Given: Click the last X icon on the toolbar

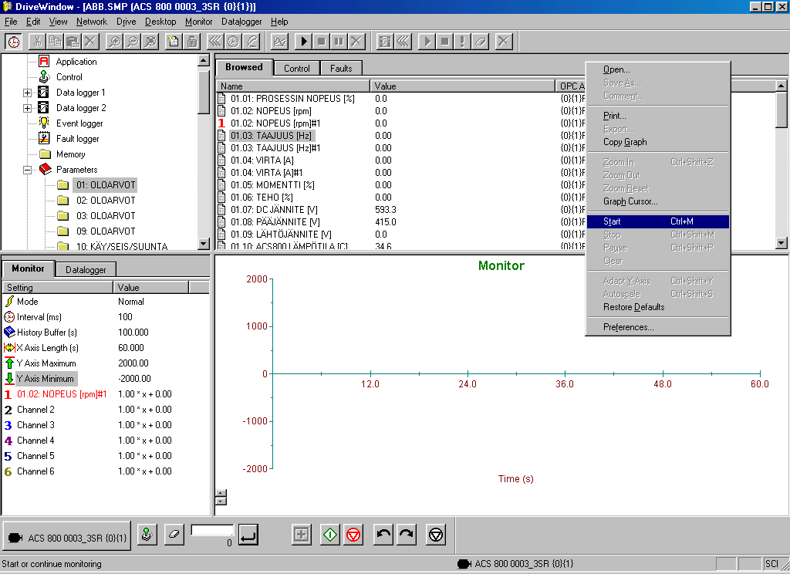Looking at the screenshot, I should [503, 42].
